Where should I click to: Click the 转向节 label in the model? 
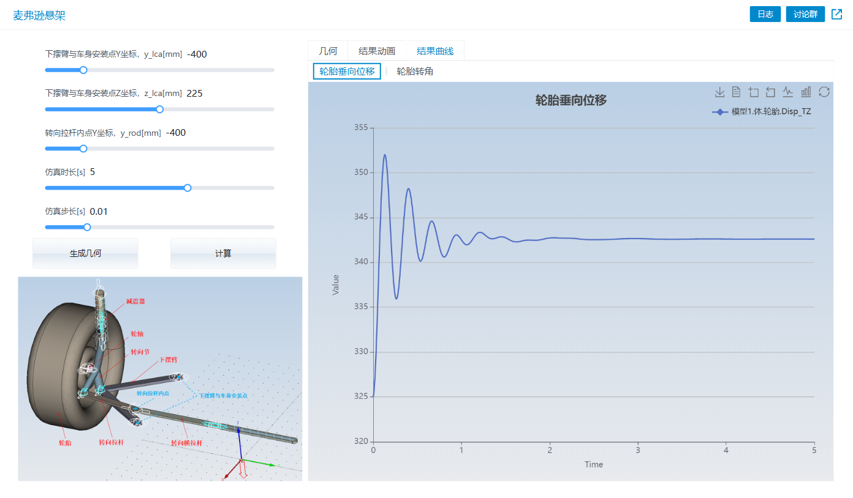[140, 352]
